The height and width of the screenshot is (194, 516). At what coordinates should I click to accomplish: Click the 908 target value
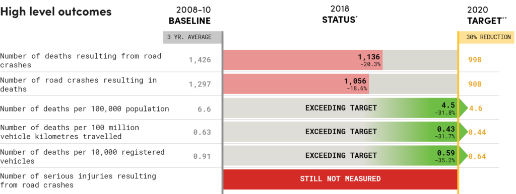(475, 84)
